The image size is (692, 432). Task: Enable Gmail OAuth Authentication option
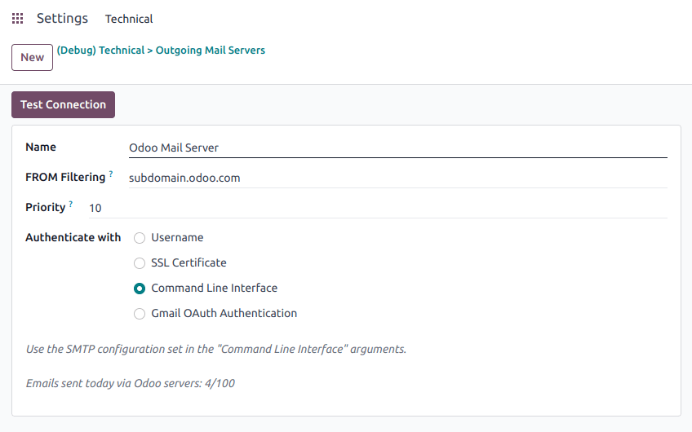pos(140,314)
